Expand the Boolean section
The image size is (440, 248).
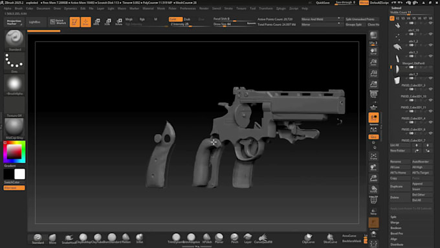(395, 228)
